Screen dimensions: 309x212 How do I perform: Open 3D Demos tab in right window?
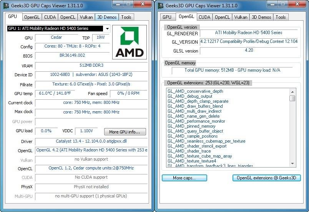click(x=261, y=17)
